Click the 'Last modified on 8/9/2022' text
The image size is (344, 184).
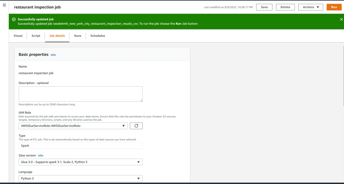coord(228,7)
